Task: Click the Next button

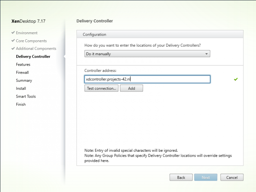Action: [206, 177]
